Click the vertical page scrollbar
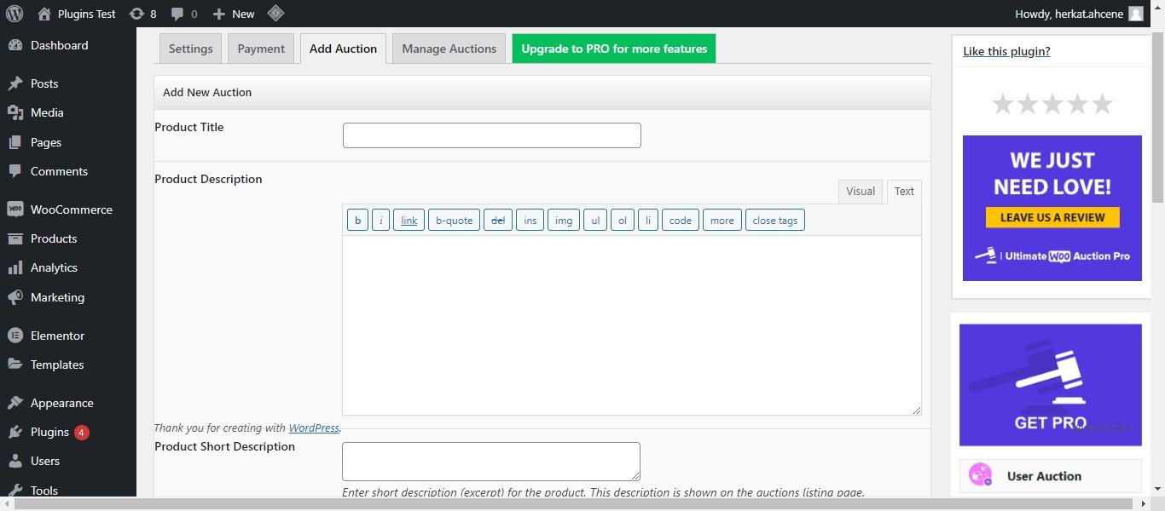 pos(1157,117)
